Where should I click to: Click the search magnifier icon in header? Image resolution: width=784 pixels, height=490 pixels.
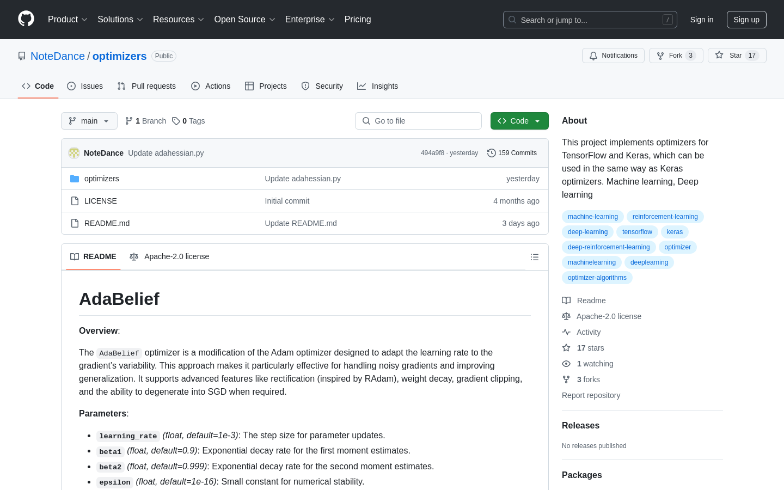512,20
